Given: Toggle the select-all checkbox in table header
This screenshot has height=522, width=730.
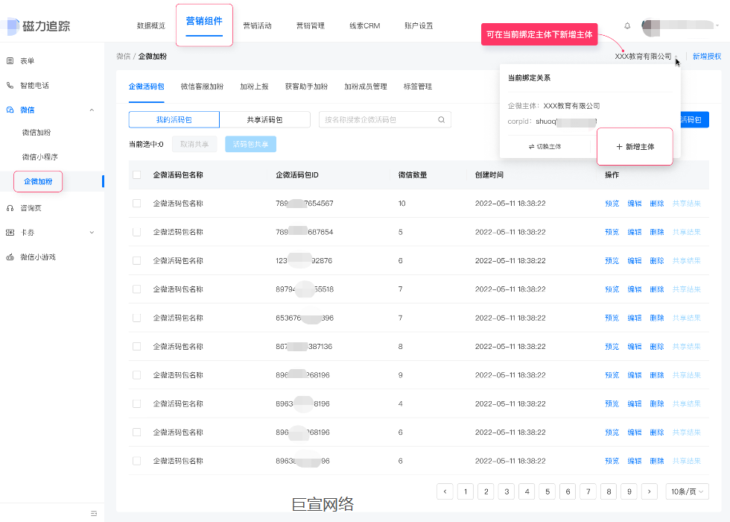Looking at the screenshot, I should point(136,174).
